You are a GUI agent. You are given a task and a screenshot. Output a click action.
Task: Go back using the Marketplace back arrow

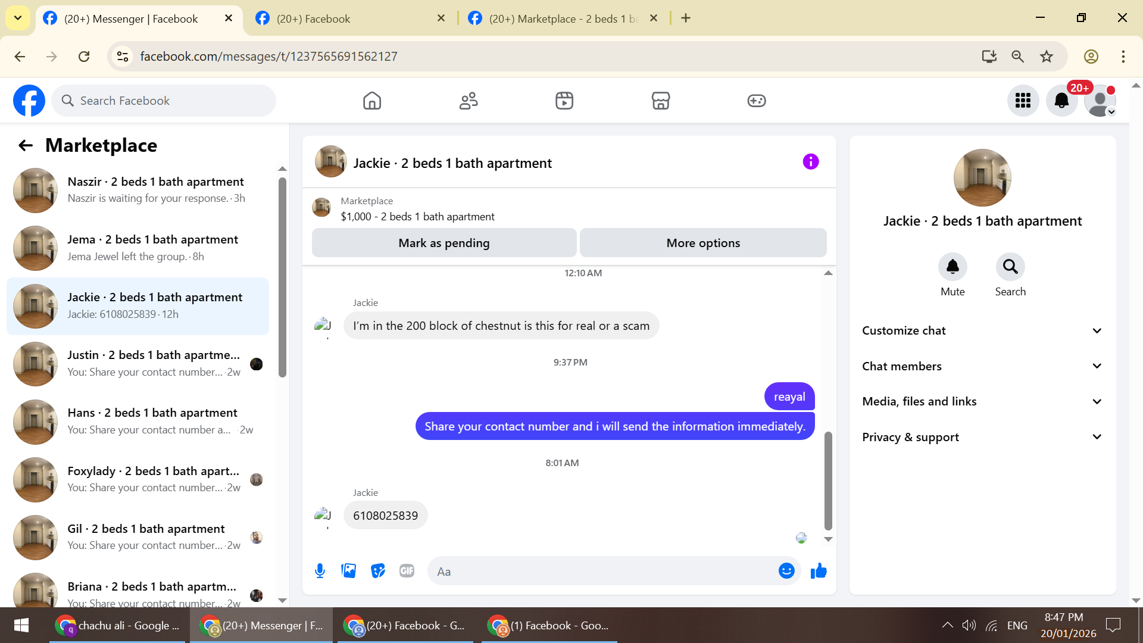point(26,145)
